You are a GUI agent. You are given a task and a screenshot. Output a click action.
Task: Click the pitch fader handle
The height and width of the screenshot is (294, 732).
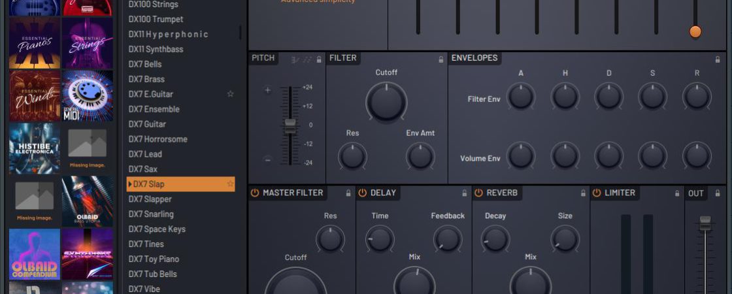(x=290, y=125)
